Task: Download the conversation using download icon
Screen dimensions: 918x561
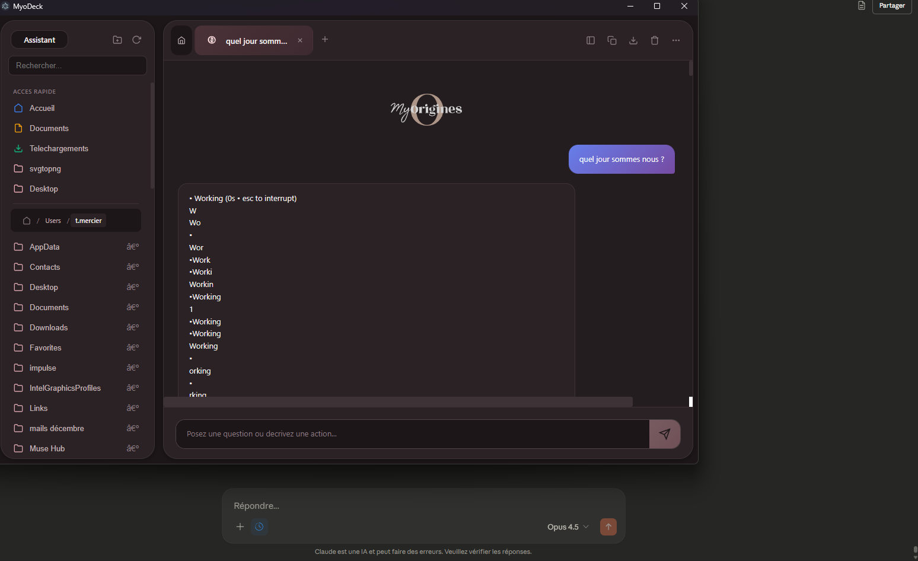Action: tap(633, 40)
